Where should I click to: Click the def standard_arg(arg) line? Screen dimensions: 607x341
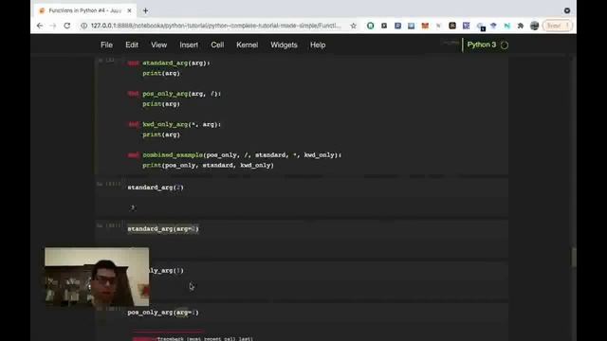point(169,63)
